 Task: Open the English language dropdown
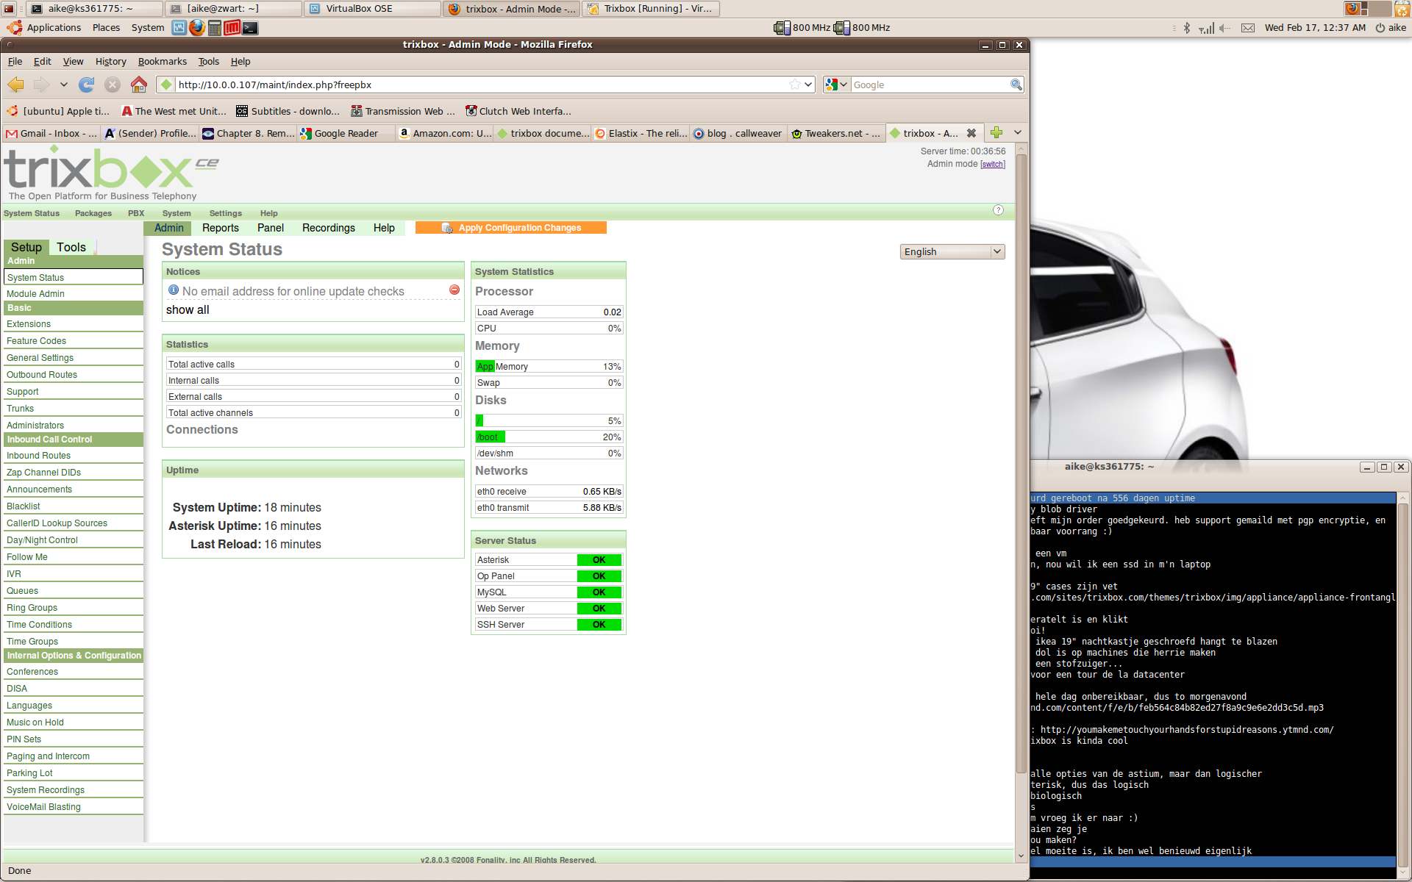coord(952,251)
